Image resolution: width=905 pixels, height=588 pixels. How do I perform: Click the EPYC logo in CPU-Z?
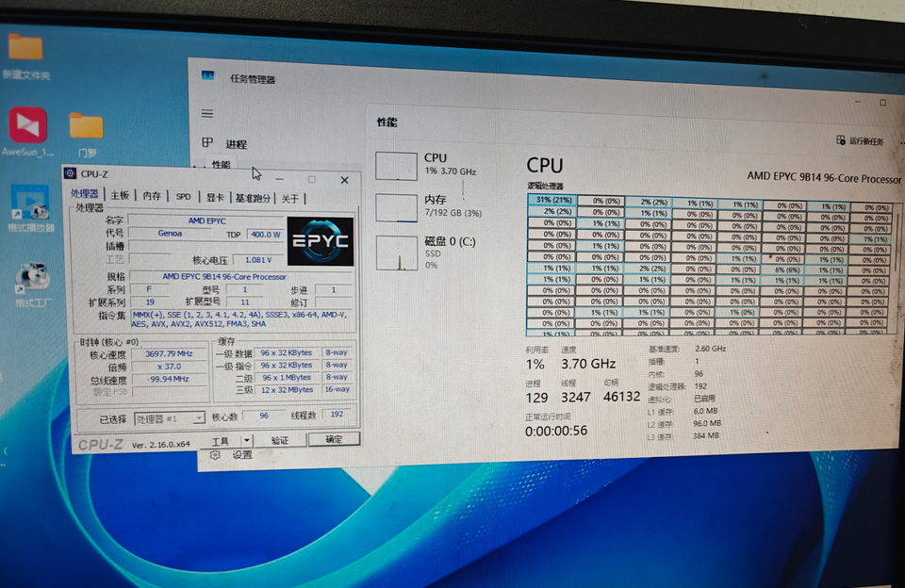click(x=321, y=241)
